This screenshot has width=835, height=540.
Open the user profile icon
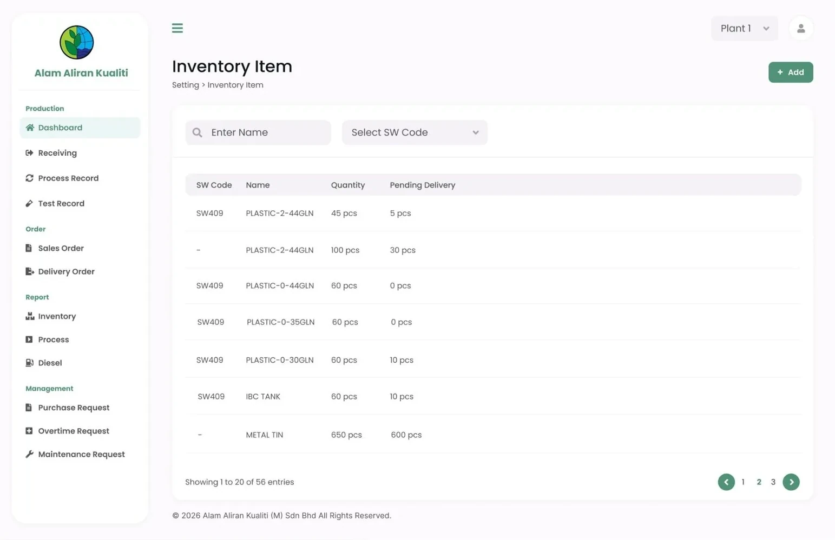(x=801, y=29)
